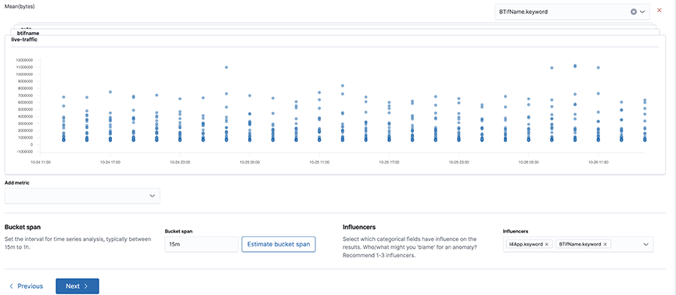
Task: Remove the I4App.keyword influencer tag
Action: 547,244
